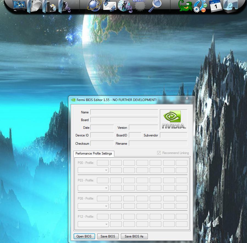Click the NVIDIA logo in Fermi BIOS Editor
The image size is (247, 243).
pos(174,120)
